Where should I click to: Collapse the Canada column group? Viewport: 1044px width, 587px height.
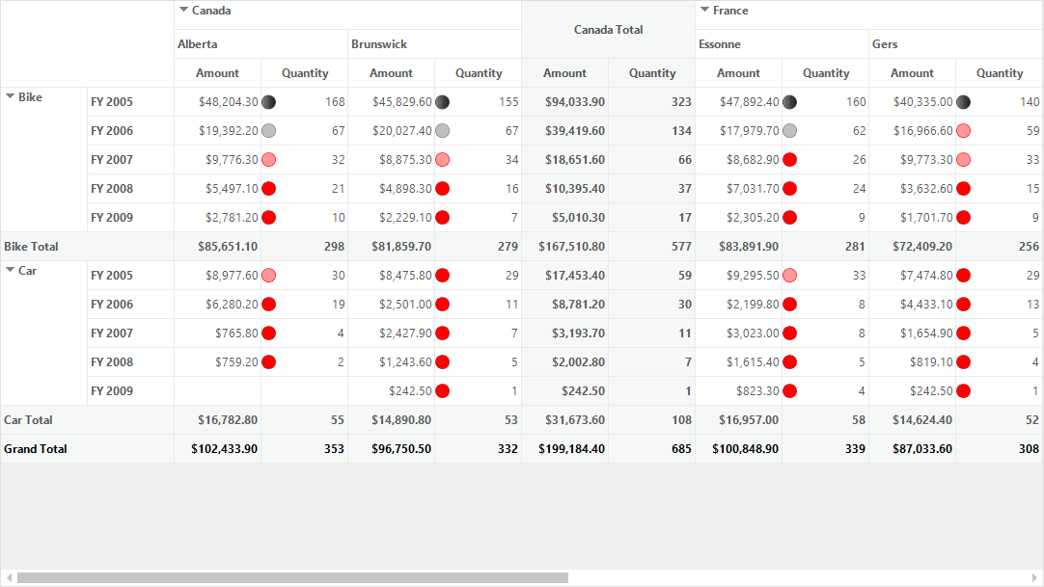[x=183, y=10]
